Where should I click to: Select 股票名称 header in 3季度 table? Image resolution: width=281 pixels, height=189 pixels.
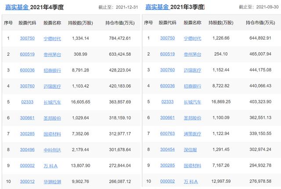tap(192, 23)
